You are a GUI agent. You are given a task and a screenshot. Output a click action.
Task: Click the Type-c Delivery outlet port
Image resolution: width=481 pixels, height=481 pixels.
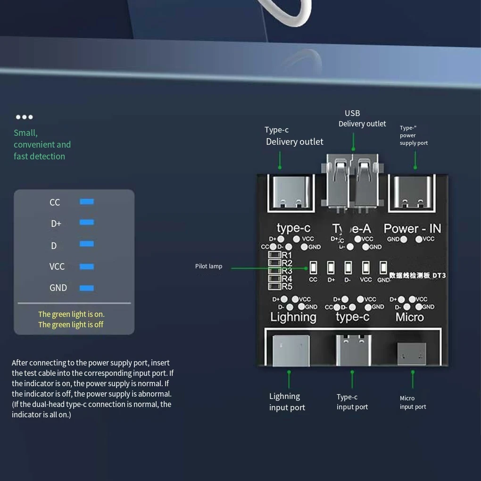click(291, 193)
